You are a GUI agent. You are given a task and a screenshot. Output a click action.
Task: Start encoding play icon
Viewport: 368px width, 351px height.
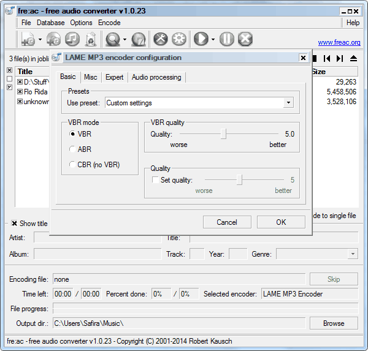pos(201,39)
